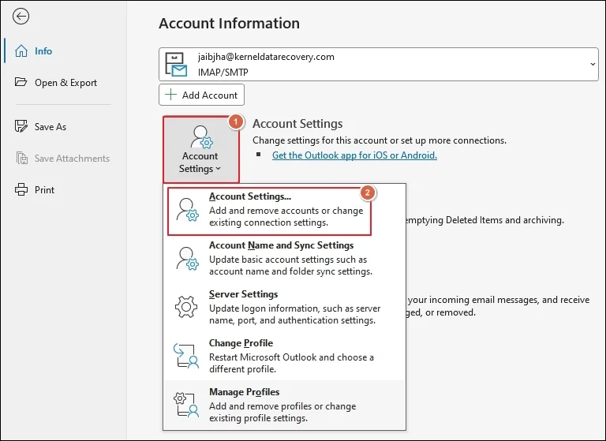Click 'Add and remove accounts or change' description
The width and height of the screenshot is (606, 441).
(x=286, y=211)
